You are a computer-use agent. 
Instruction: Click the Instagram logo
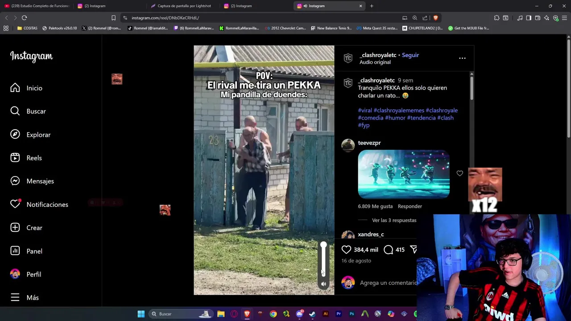[x=31, y=56]
